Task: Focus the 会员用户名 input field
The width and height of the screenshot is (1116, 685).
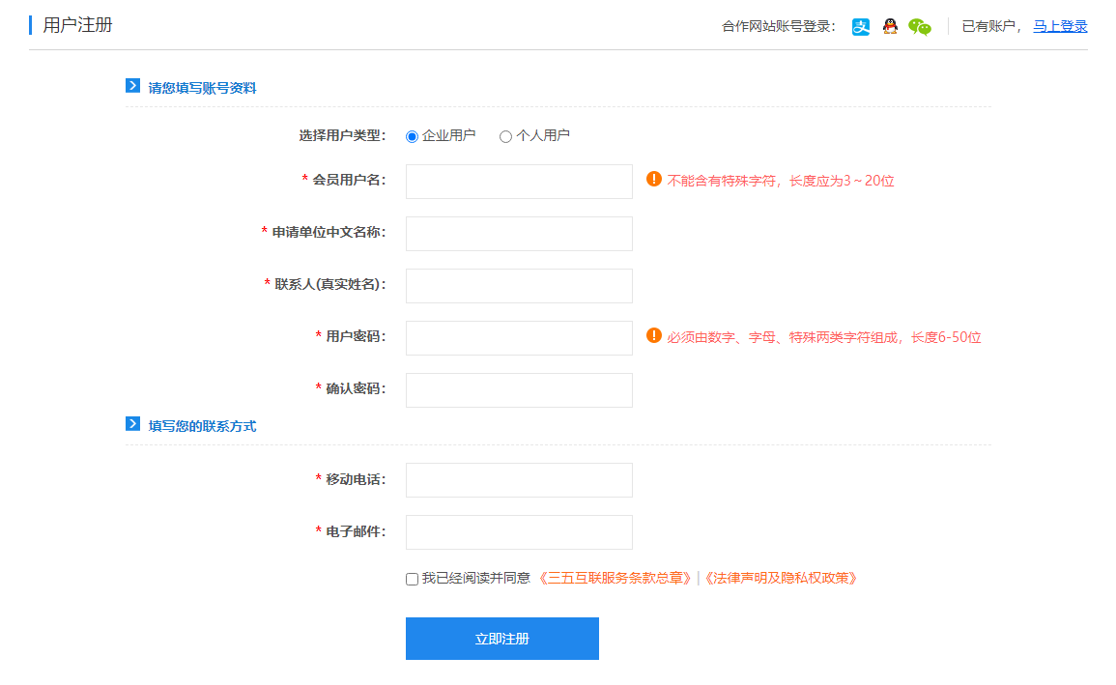Action: tap(519, 182)
